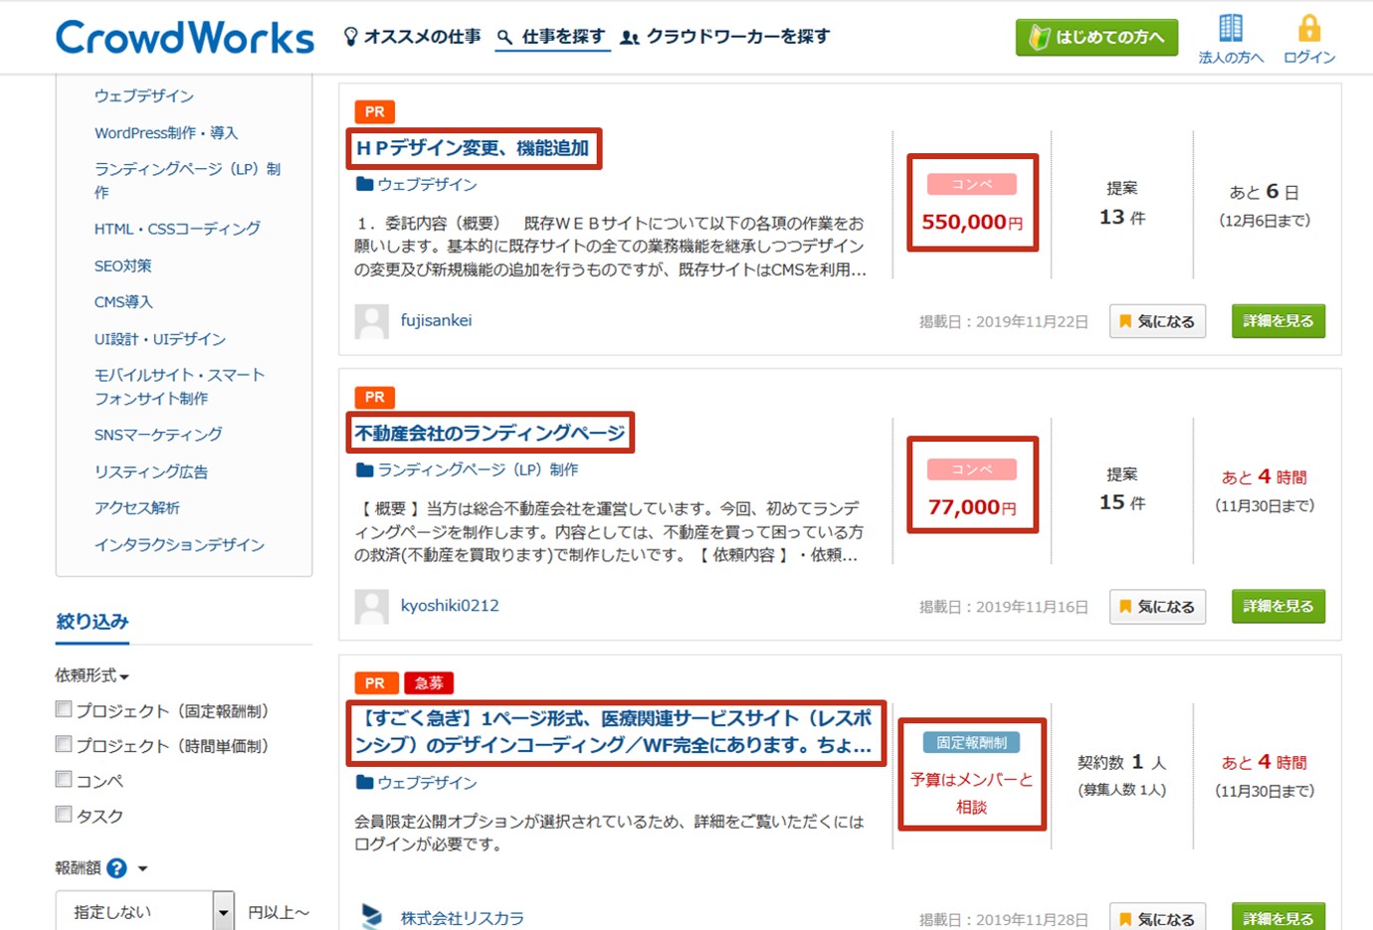Select CMS導入 category
The height and width of the screenshot is (930, 1373).
tap(123, 302)
